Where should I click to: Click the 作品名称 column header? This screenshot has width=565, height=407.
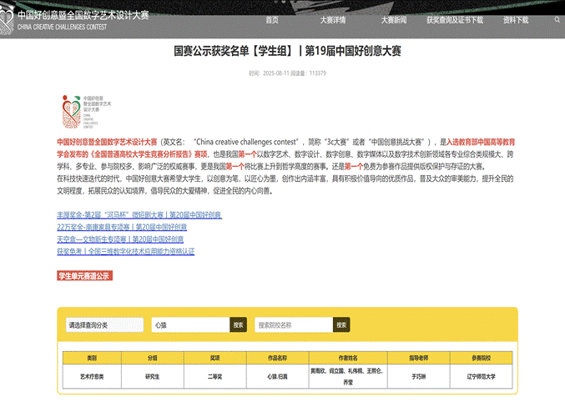tap(277, 358)
